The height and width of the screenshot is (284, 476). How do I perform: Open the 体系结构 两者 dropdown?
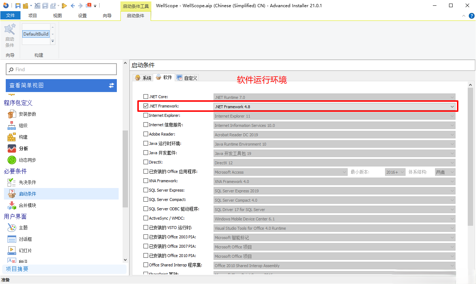click(x=445, y=172)
